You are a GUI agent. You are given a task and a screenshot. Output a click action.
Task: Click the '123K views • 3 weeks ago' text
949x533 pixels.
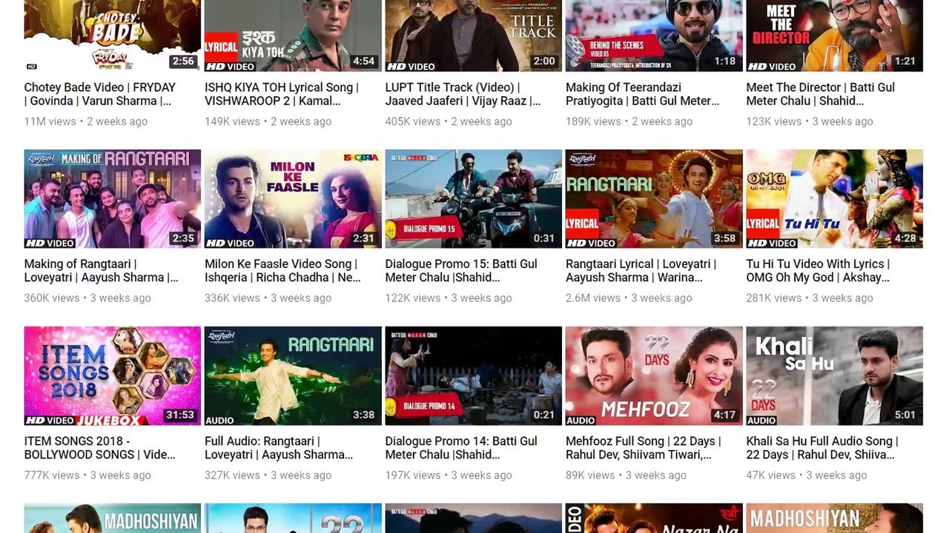tap(810, 121)
